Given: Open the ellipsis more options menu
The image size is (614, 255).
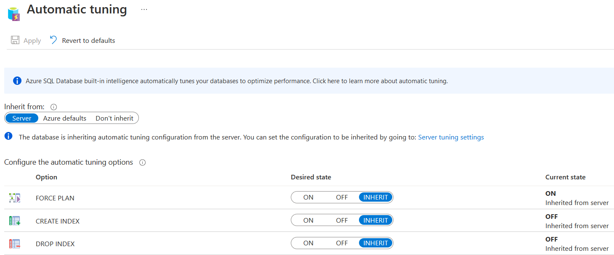Looking at the screenshot, I should 144,9.
